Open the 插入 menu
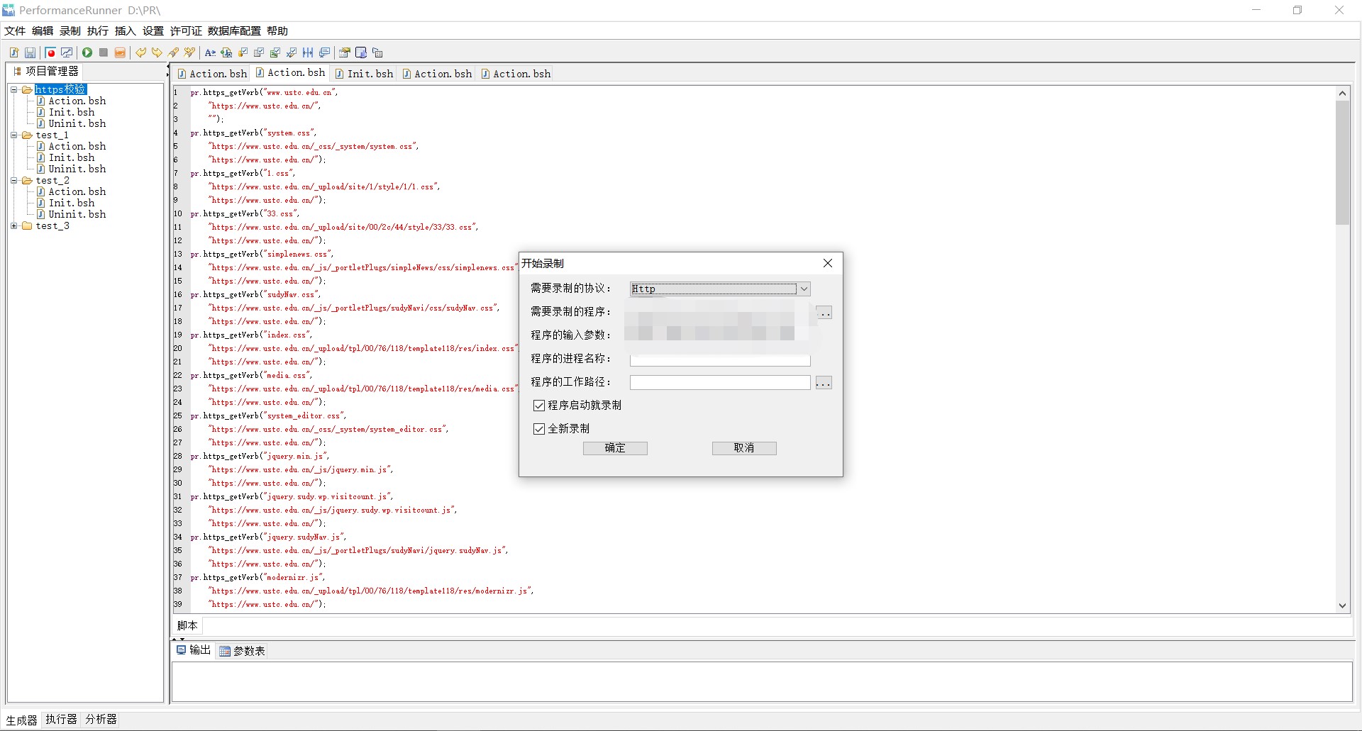The image size is (1362, 731). tap(125, 31)
